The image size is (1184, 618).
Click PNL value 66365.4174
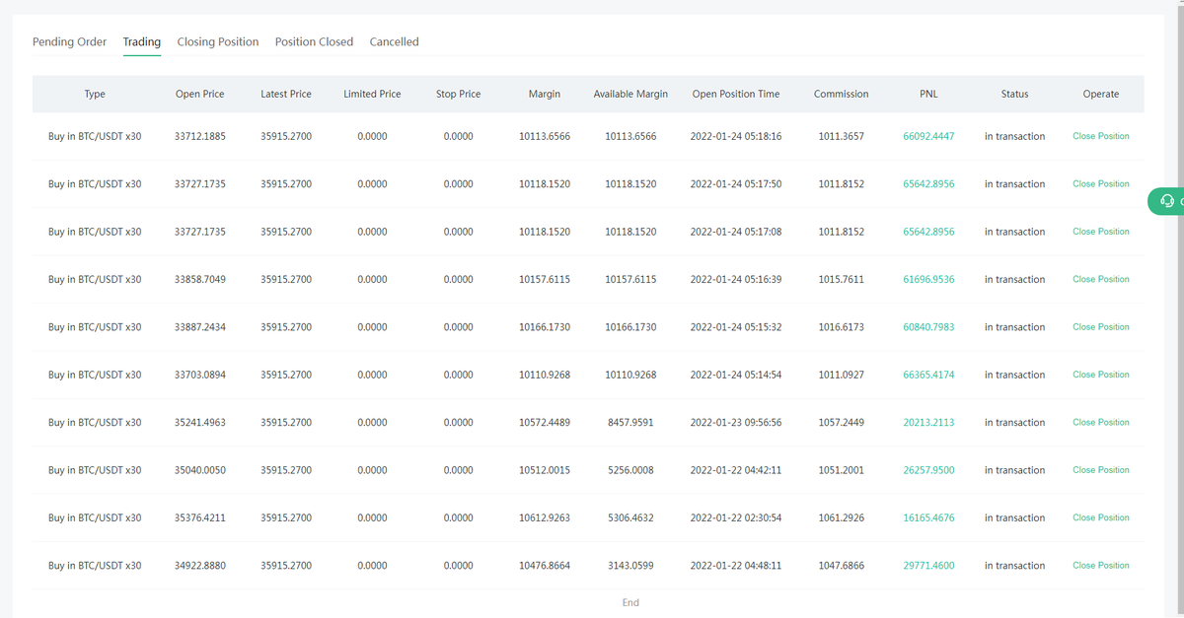928,375
